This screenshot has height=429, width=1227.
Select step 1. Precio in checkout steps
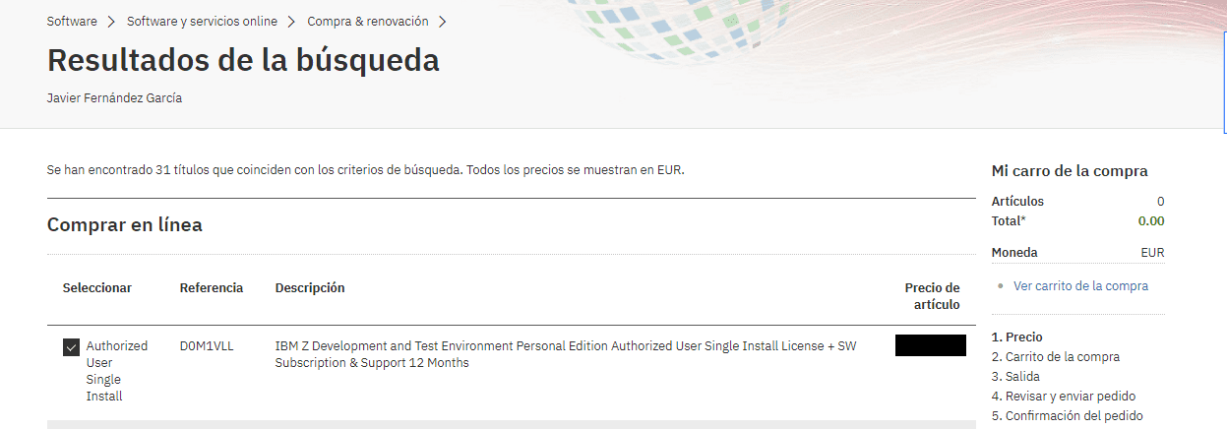point(1016,337)
